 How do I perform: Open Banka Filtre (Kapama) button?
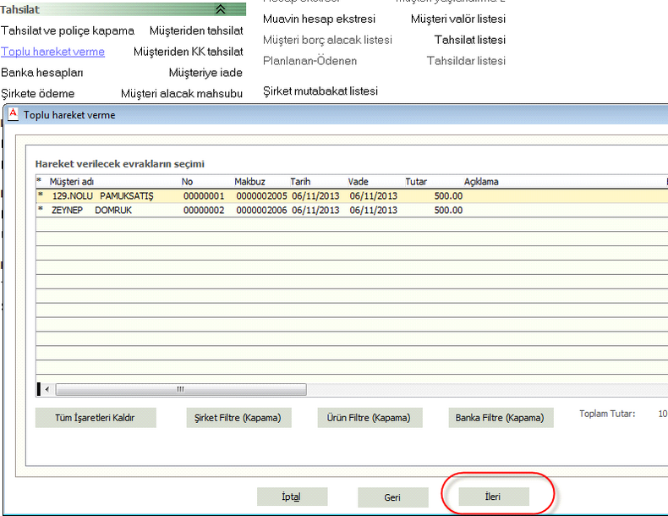coord(501,418)
